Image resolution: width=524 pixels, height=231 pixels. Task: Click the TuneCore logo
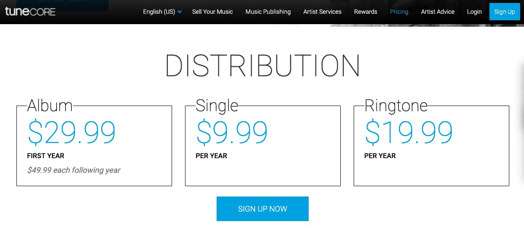(30, 12)
